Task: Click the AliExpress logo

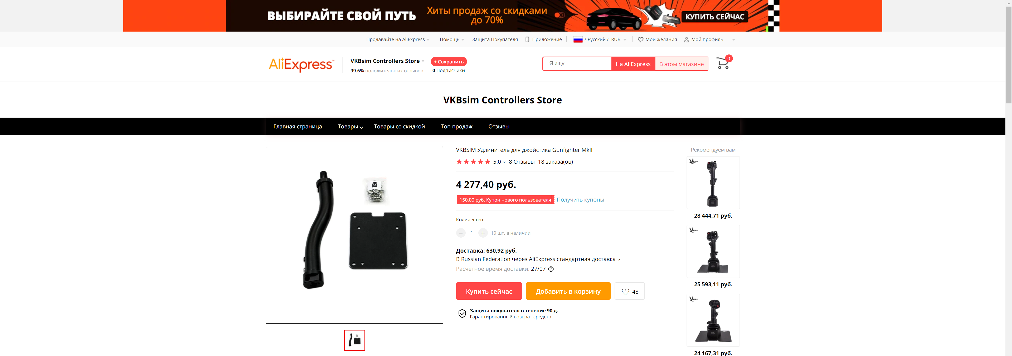Action: pyautogui.click(x=301, y=64)
